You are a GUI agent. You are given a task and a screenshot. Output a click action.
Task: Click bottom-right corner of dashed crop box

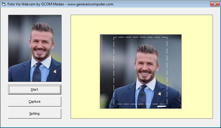(167, 104)
